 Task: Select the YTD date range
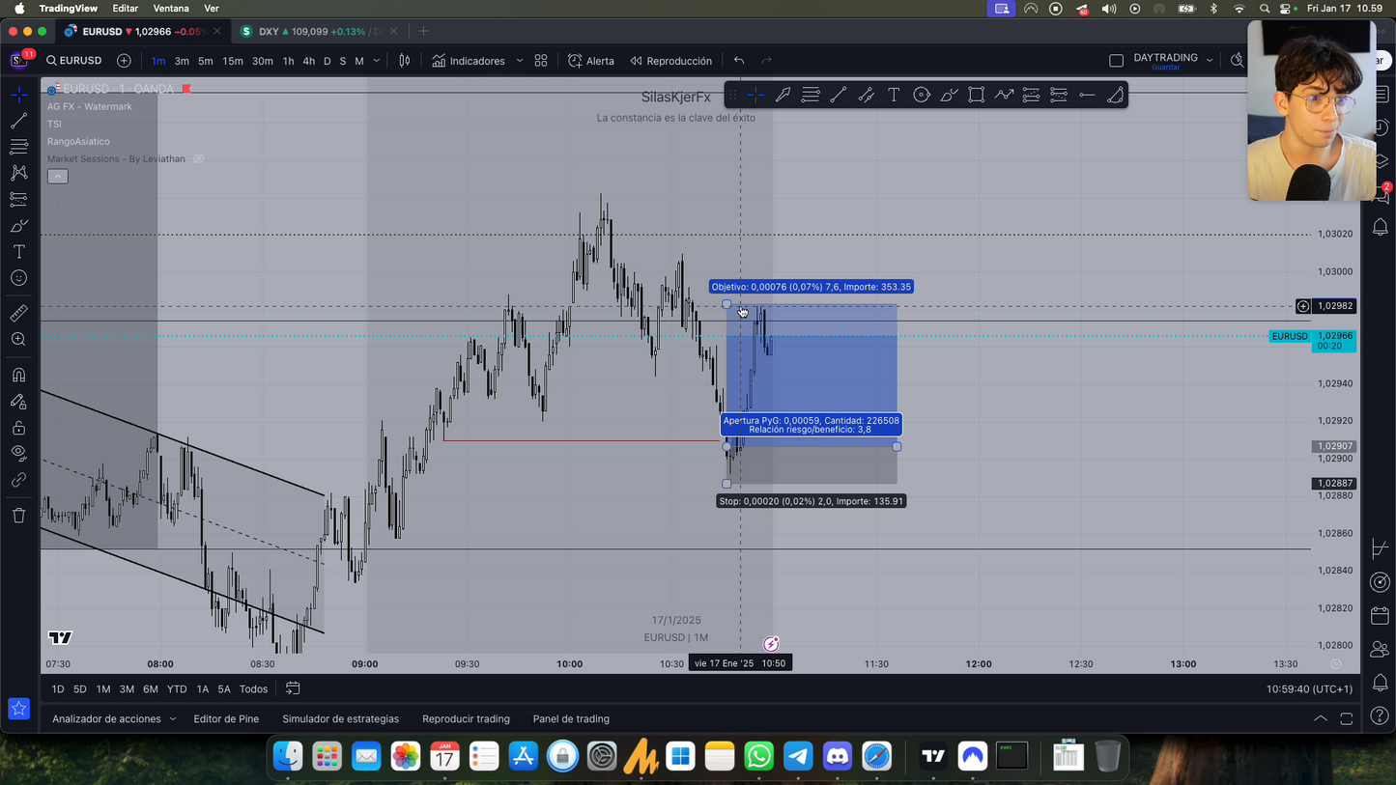pos(177,689)
